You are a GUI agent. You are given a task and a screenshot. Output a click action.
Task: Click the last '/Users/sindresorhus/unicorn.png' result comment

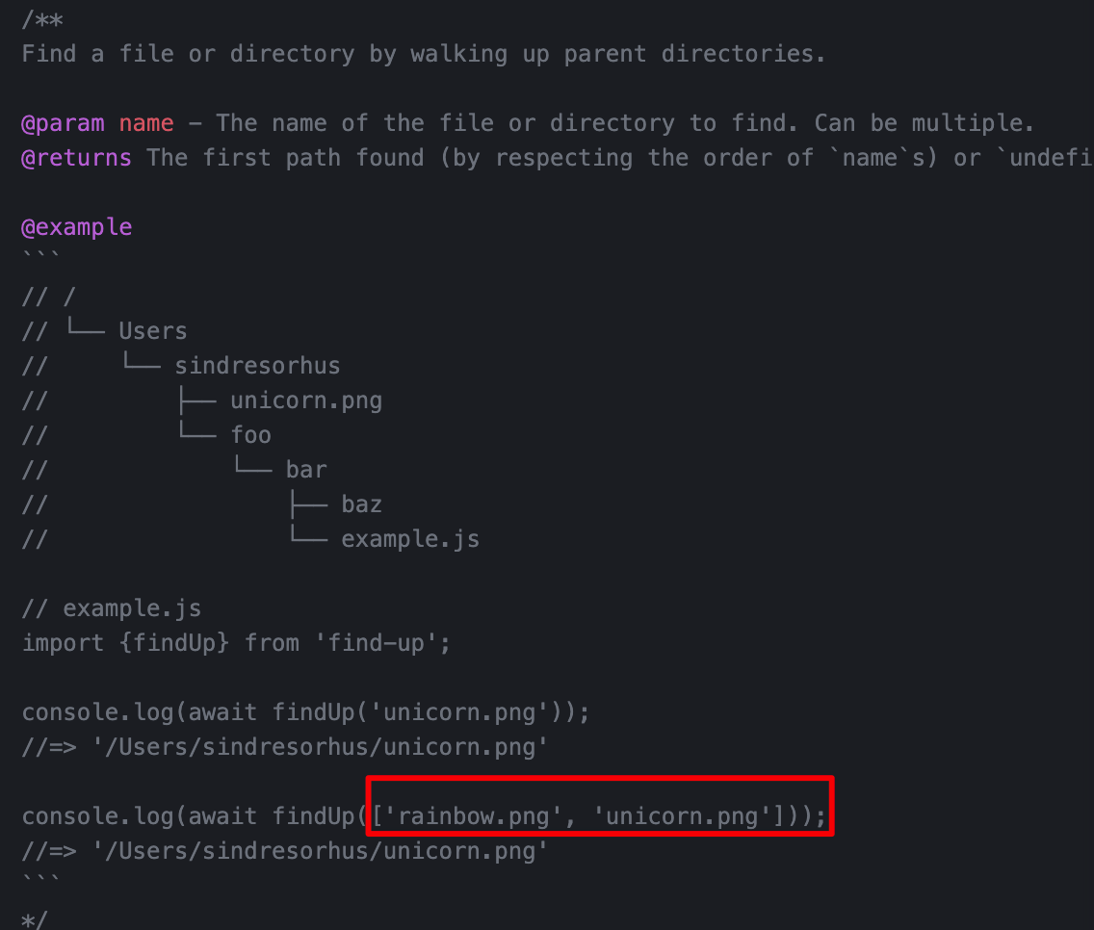pos(320,851)
